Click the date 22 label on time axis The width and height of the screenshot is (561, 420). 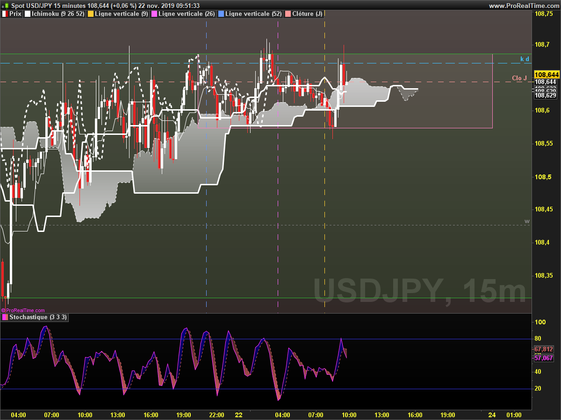[x=238, y=414]
